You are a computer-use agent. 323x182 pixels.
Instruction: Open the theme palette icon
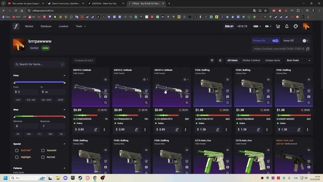[x=296, y=26]
